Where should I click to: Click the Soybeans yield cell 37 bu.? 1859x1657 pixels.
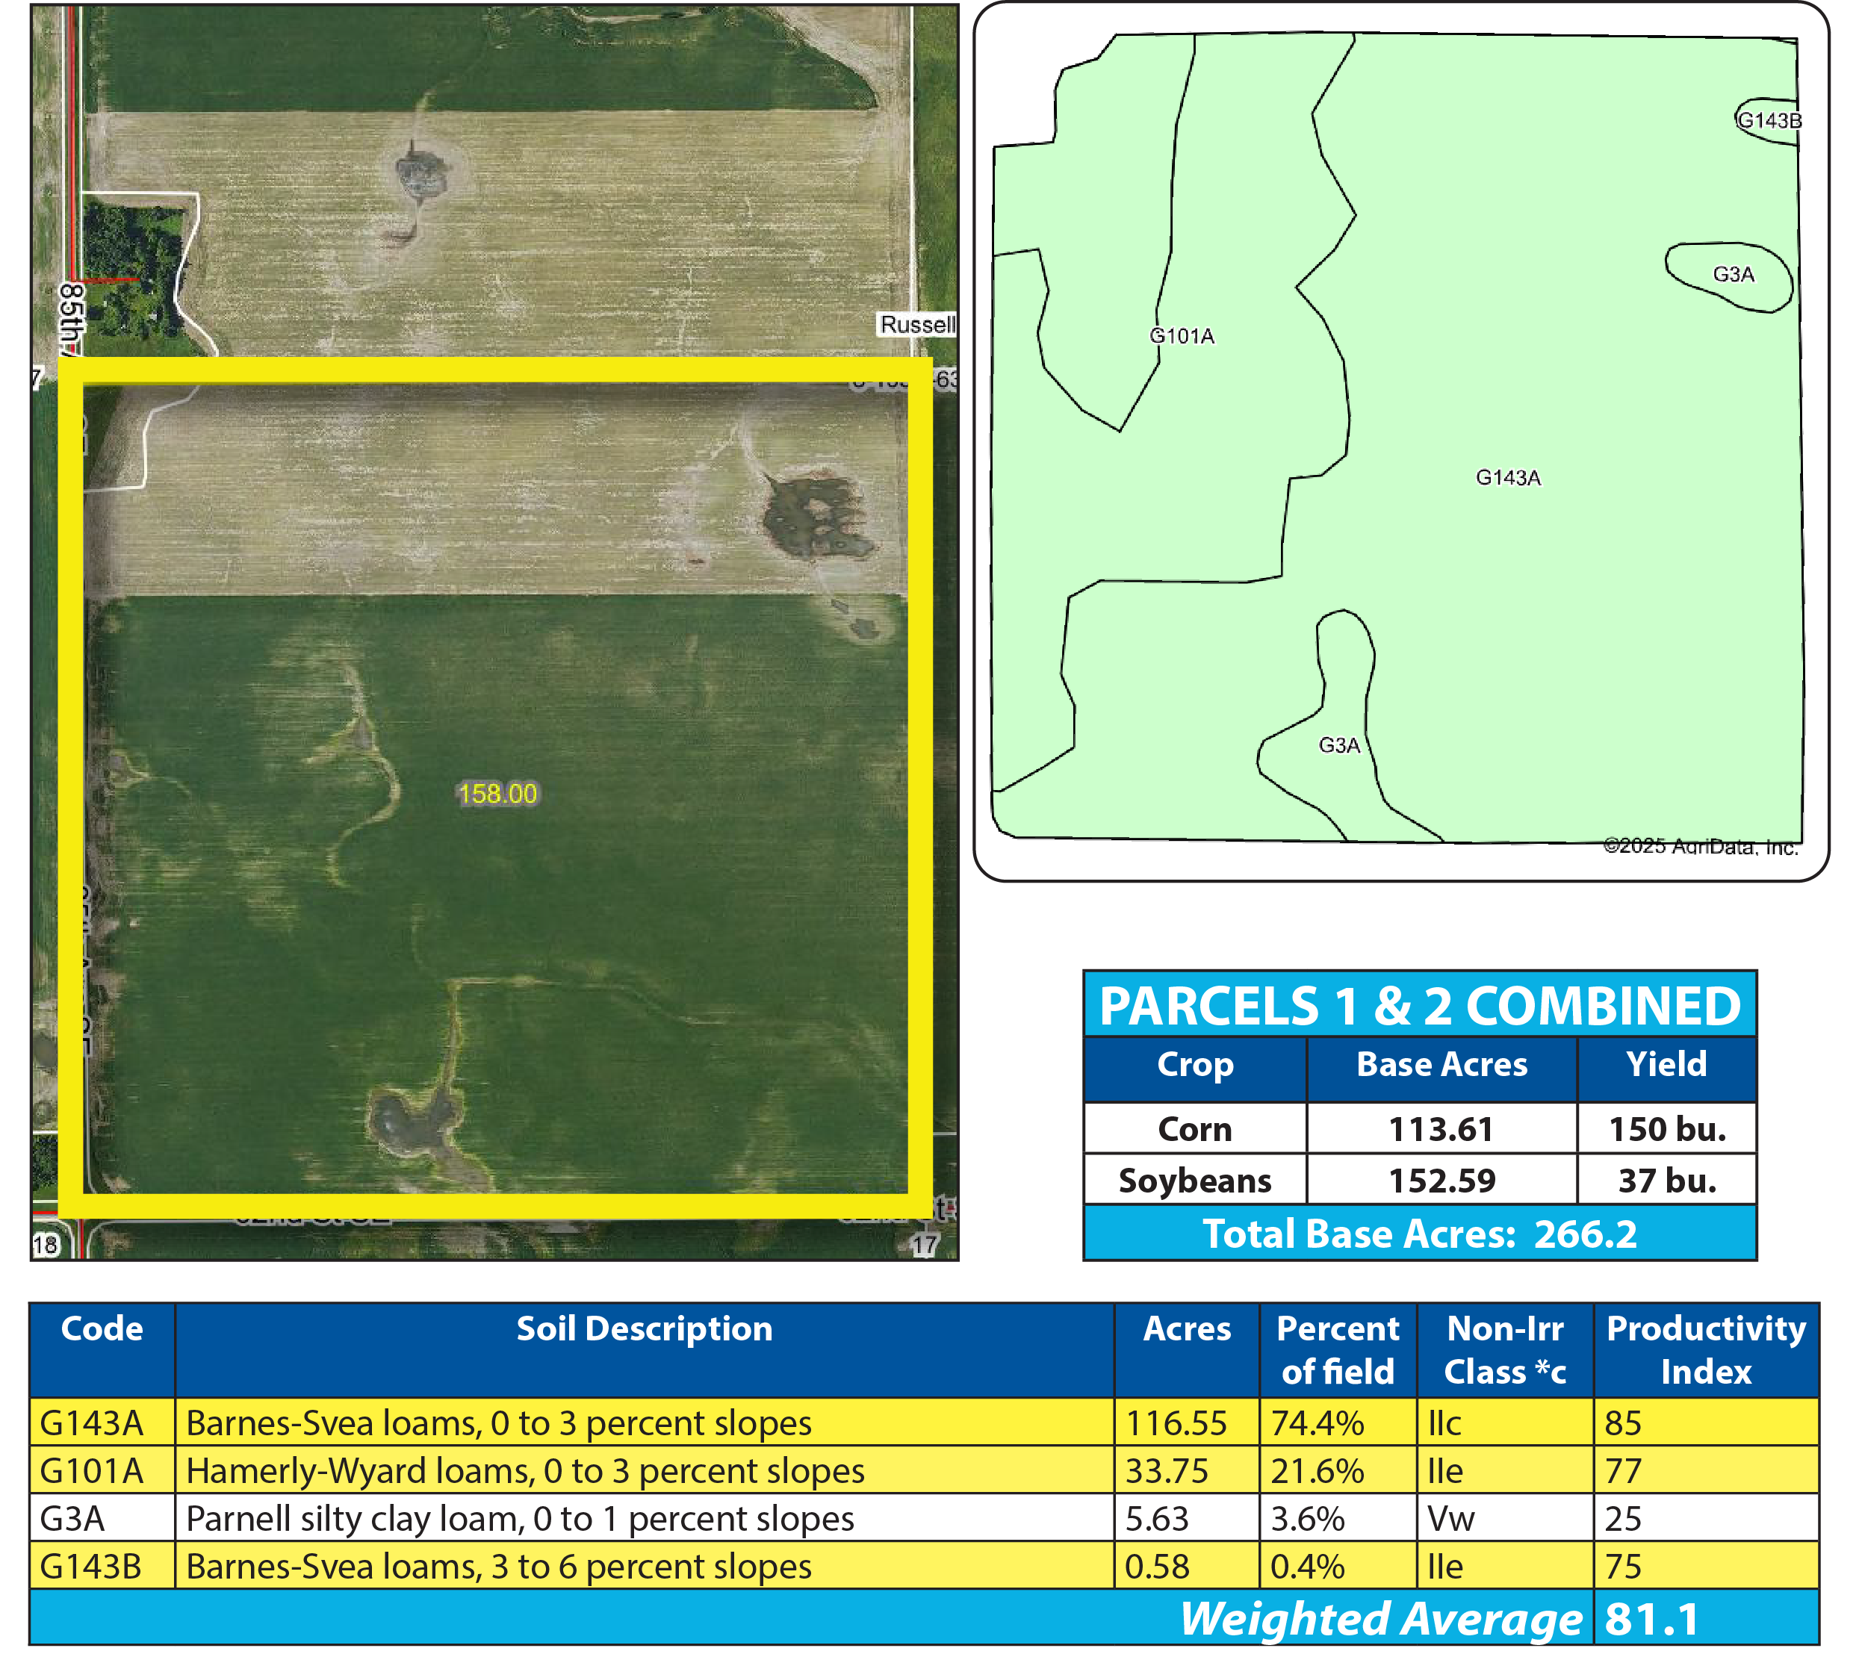coord(1666,1181)
